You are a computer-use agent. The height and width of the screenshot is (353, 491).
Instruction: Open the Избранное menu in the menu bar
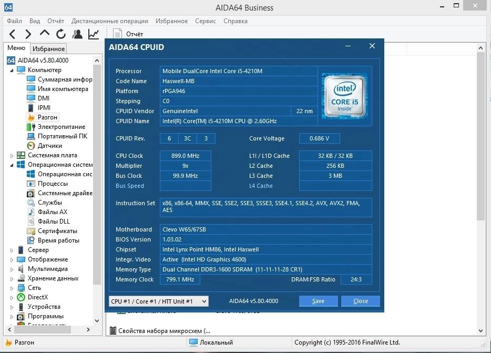(171, 21)
